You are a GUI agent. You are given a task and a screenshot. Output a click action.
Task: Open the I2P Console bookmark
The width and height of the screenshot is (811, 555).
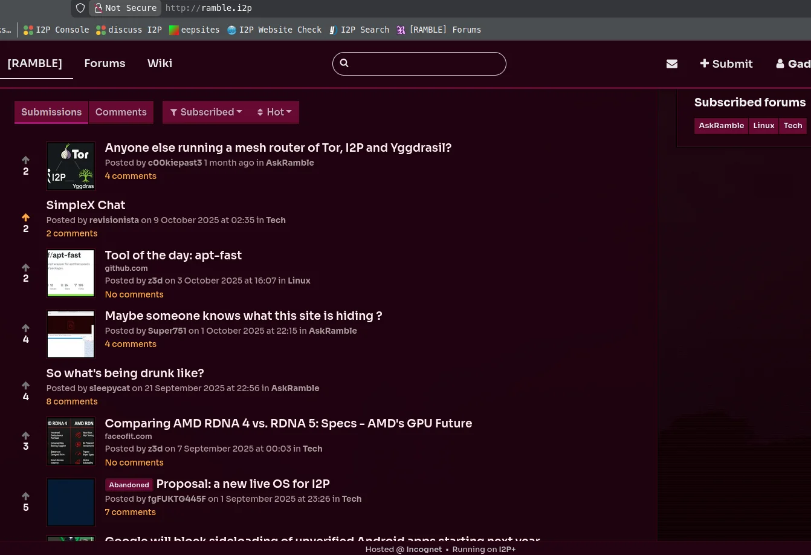(x=56, y=30)
